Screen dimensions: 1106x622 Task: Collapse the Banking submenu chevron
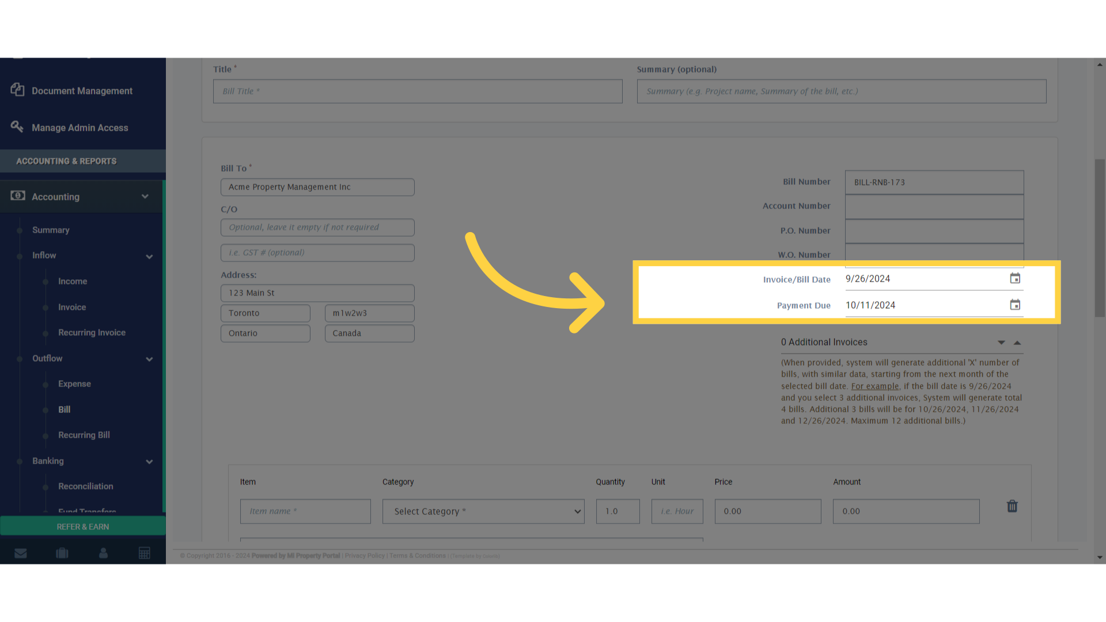tap(149, 462)
